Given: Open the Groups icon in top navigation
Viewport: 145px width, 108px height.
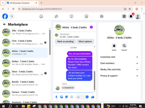Looking at the screenshot, I should pos(101,16).
